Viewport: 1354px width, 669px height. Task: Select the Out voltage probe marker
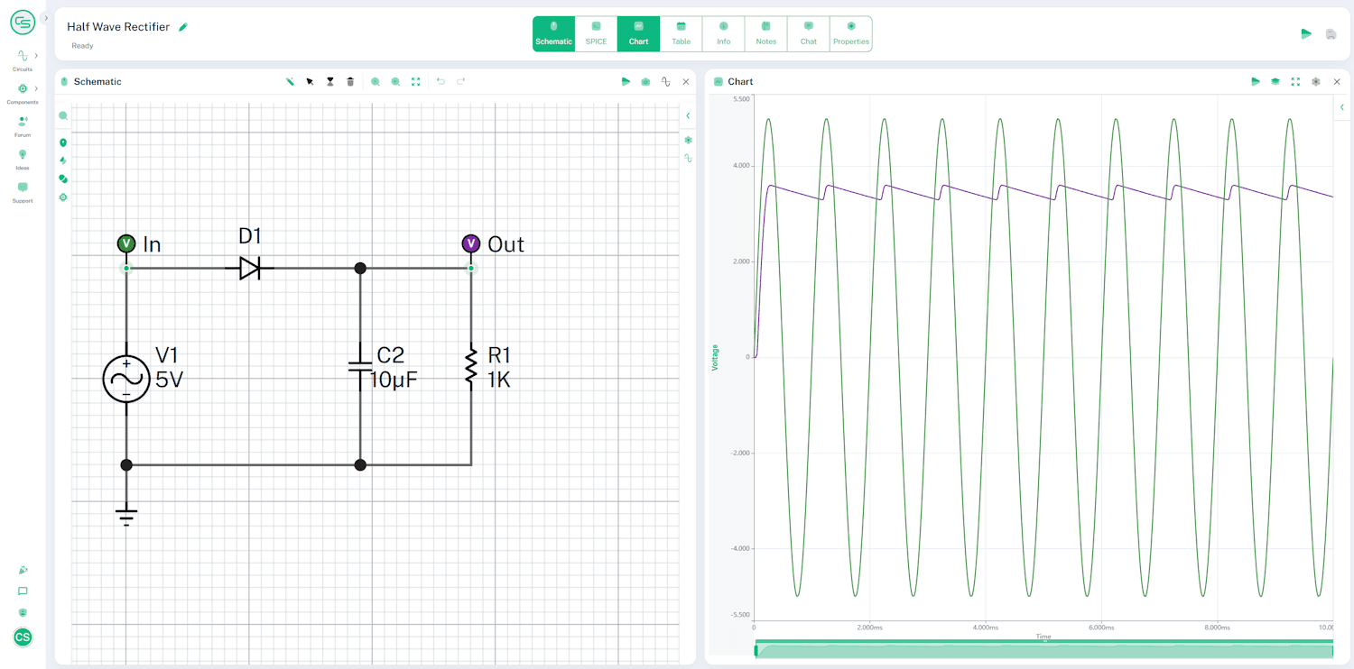(x=470, y=243)
